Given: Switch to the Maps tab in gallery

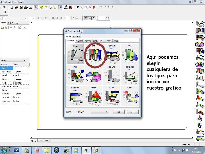Looking at the screenshot, I should tap(116, 41).
